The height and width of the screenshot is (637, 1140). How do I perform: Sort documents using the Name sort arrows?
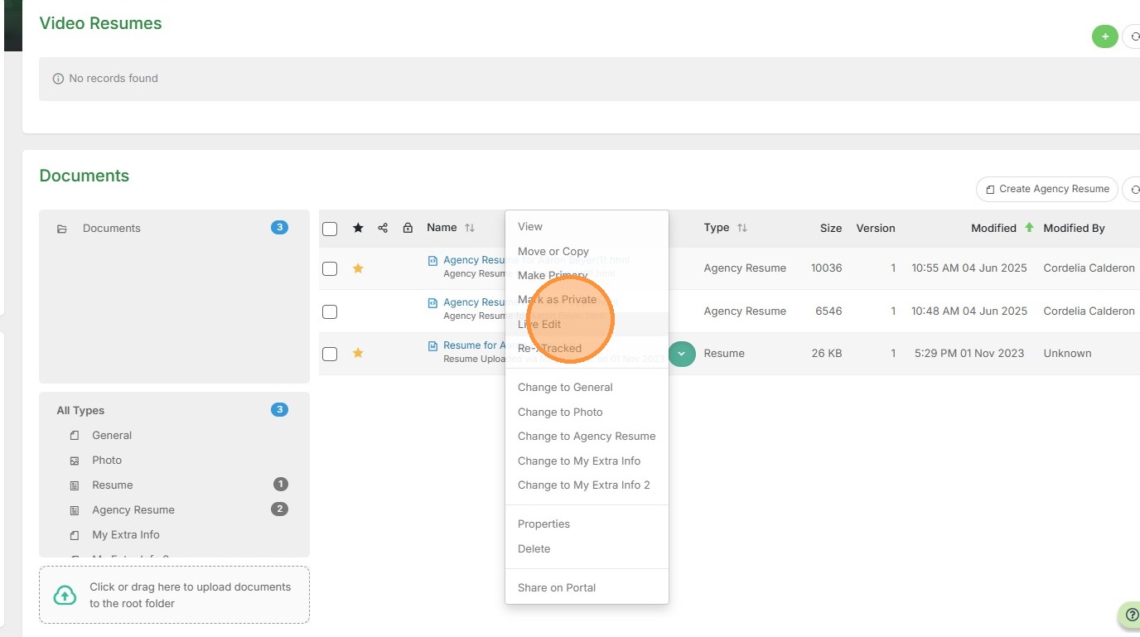point(470,228)
